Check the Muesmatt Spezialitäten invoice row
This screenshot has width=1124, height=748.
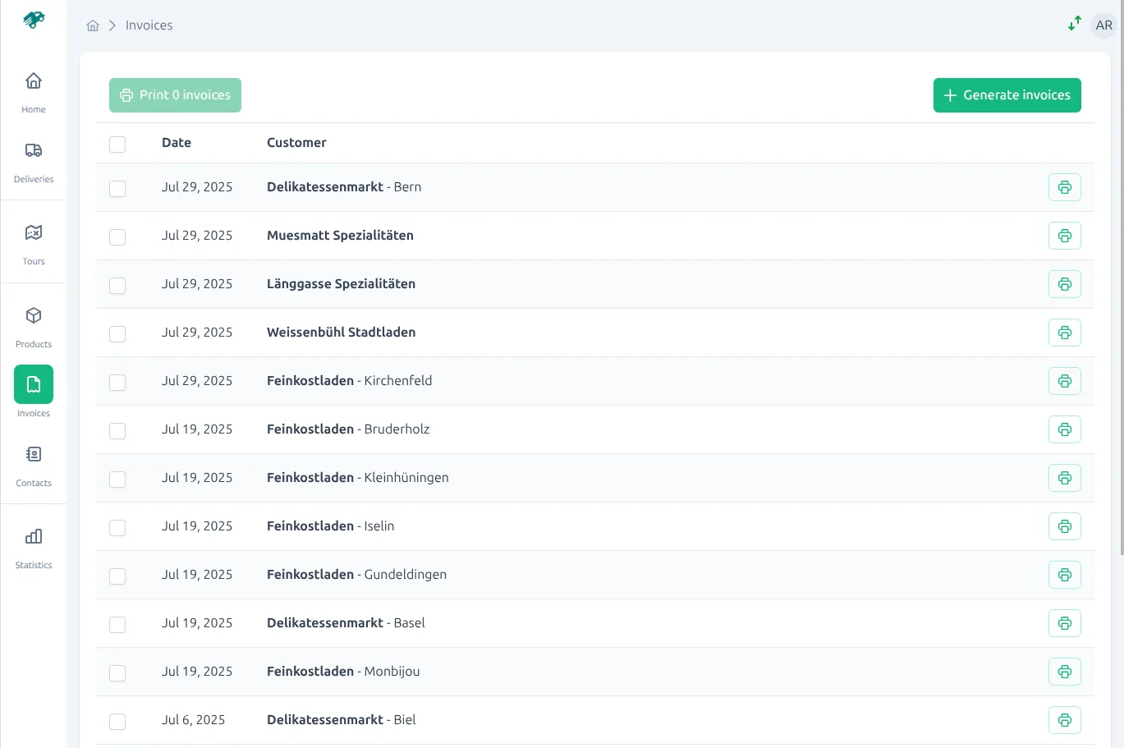tap(117, 236)
